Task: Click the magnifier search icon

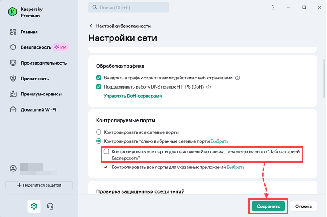Action: pyautogui.click(x=95, y=7)
